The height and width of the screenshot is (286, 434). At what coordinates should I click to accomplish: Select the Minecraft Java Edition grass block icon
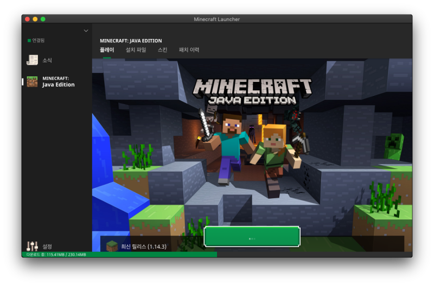[x=32, y=81]
